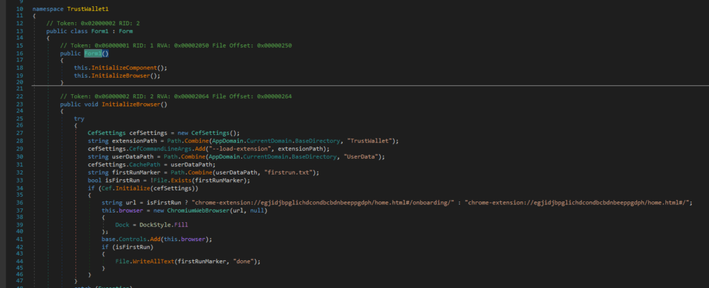Click the InitializeComponent call
The image size is (709, 288).
point(125,68)
